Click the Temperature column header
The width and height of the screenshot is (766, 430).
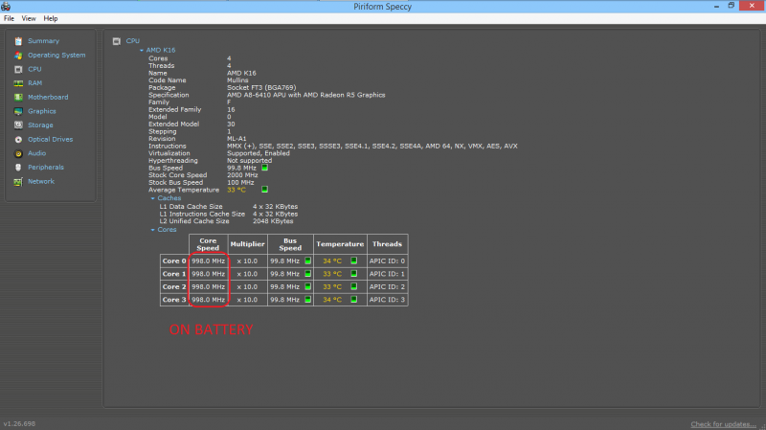point(340,244)
